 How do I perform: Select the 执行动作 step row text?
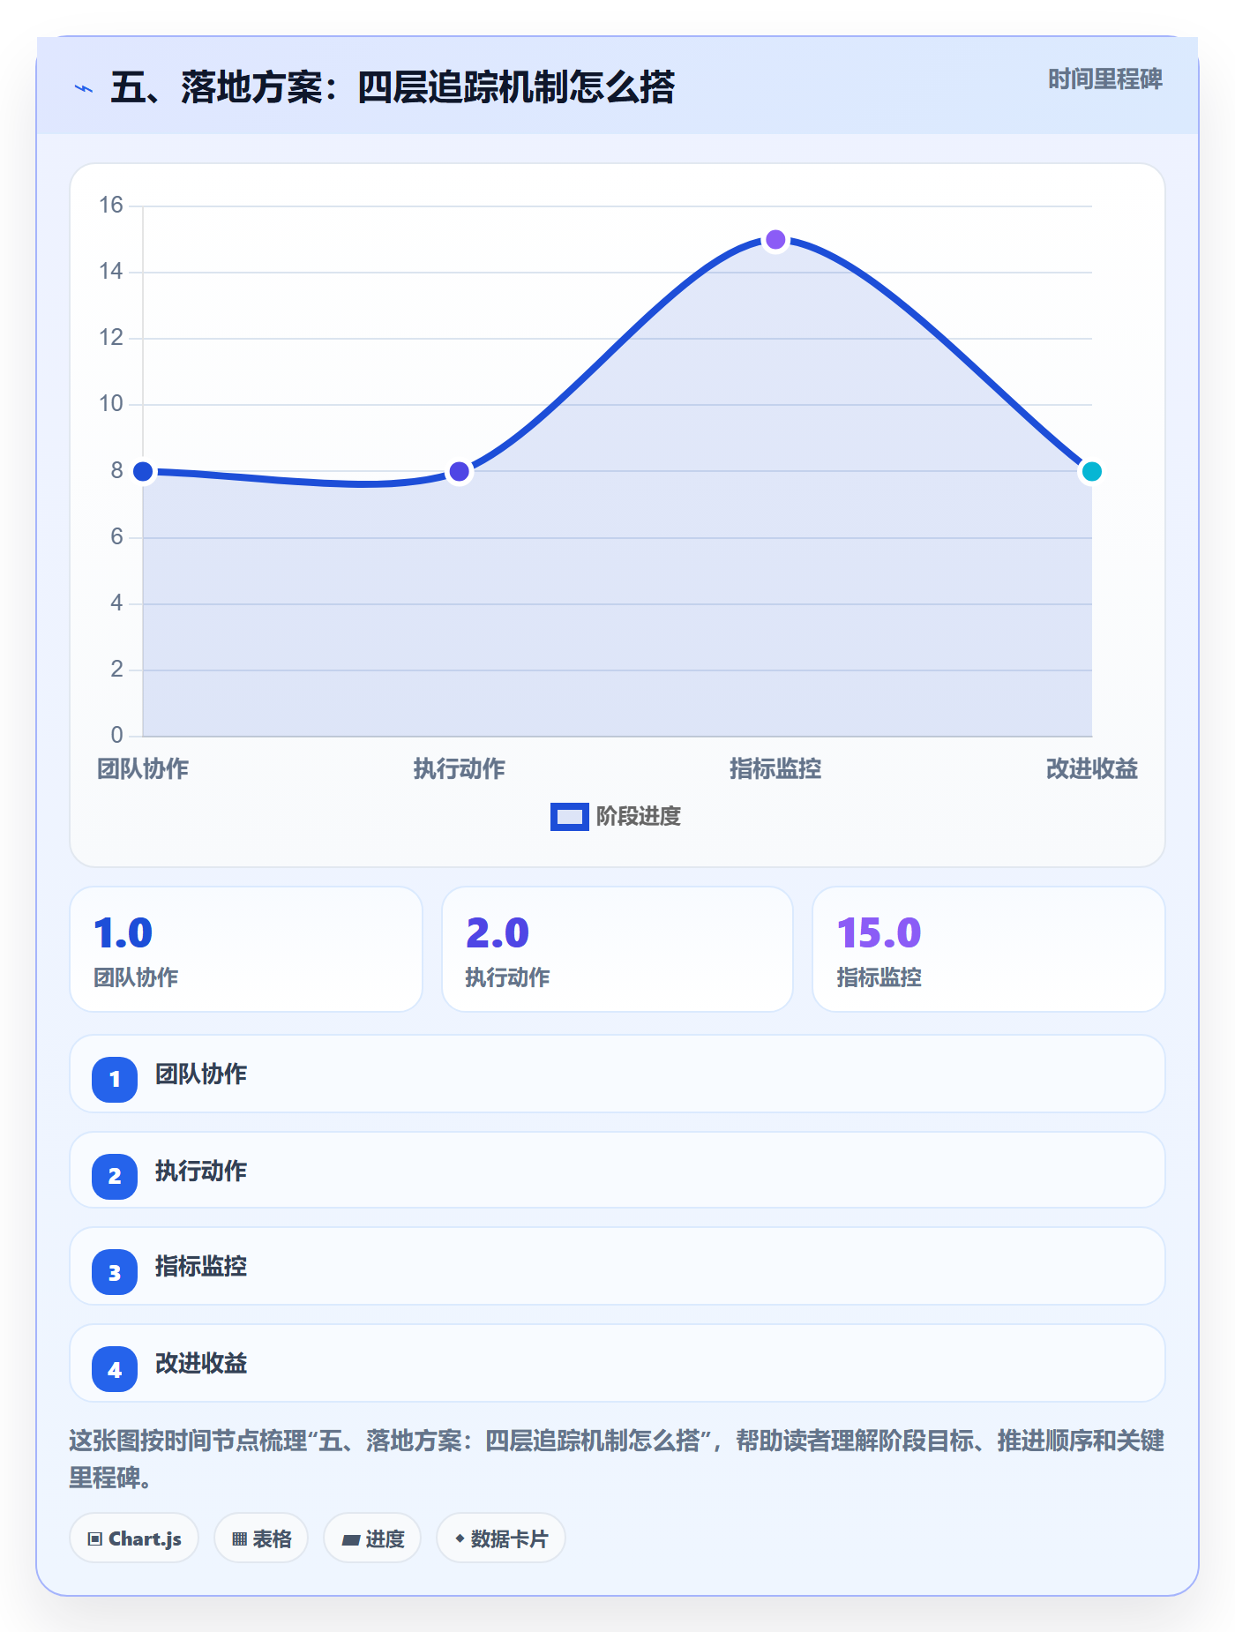tap(201, 1172)
